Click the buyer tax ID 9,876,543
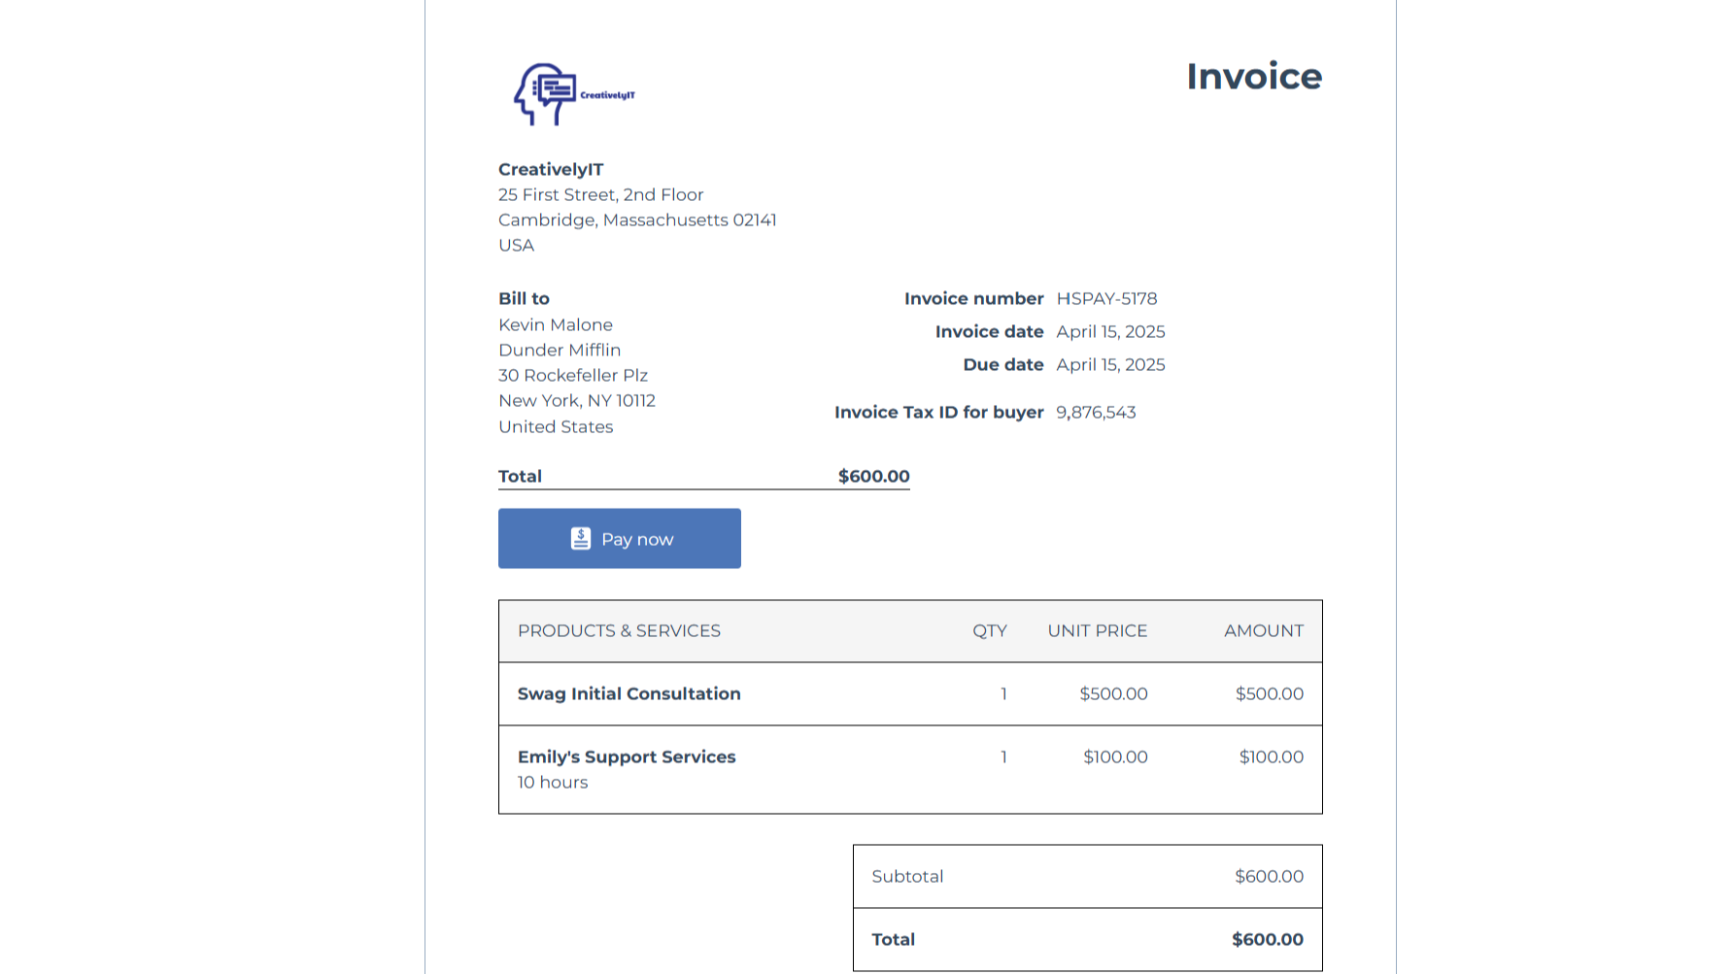This screenshot has width=1732, height=974. (1096, 413)
